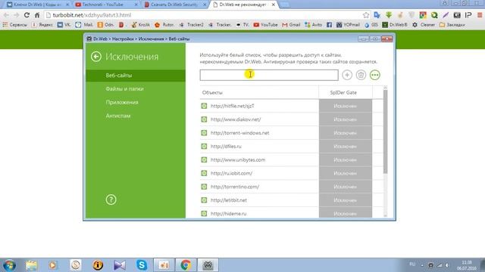The image size is (485, 272).
Task: Bookmark this page with the star icon
Action: pos(366,15)
